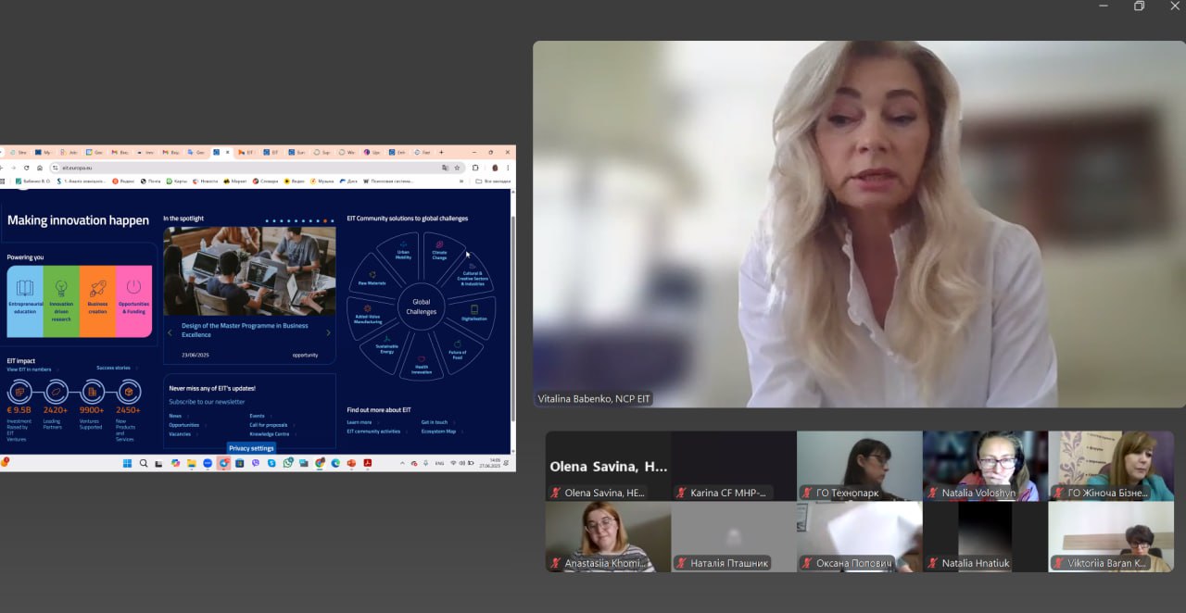Viewport: 1186px width, 613px height.
Task: Click the Opportunities & Funding power tile
Action: tap(133, 302)
